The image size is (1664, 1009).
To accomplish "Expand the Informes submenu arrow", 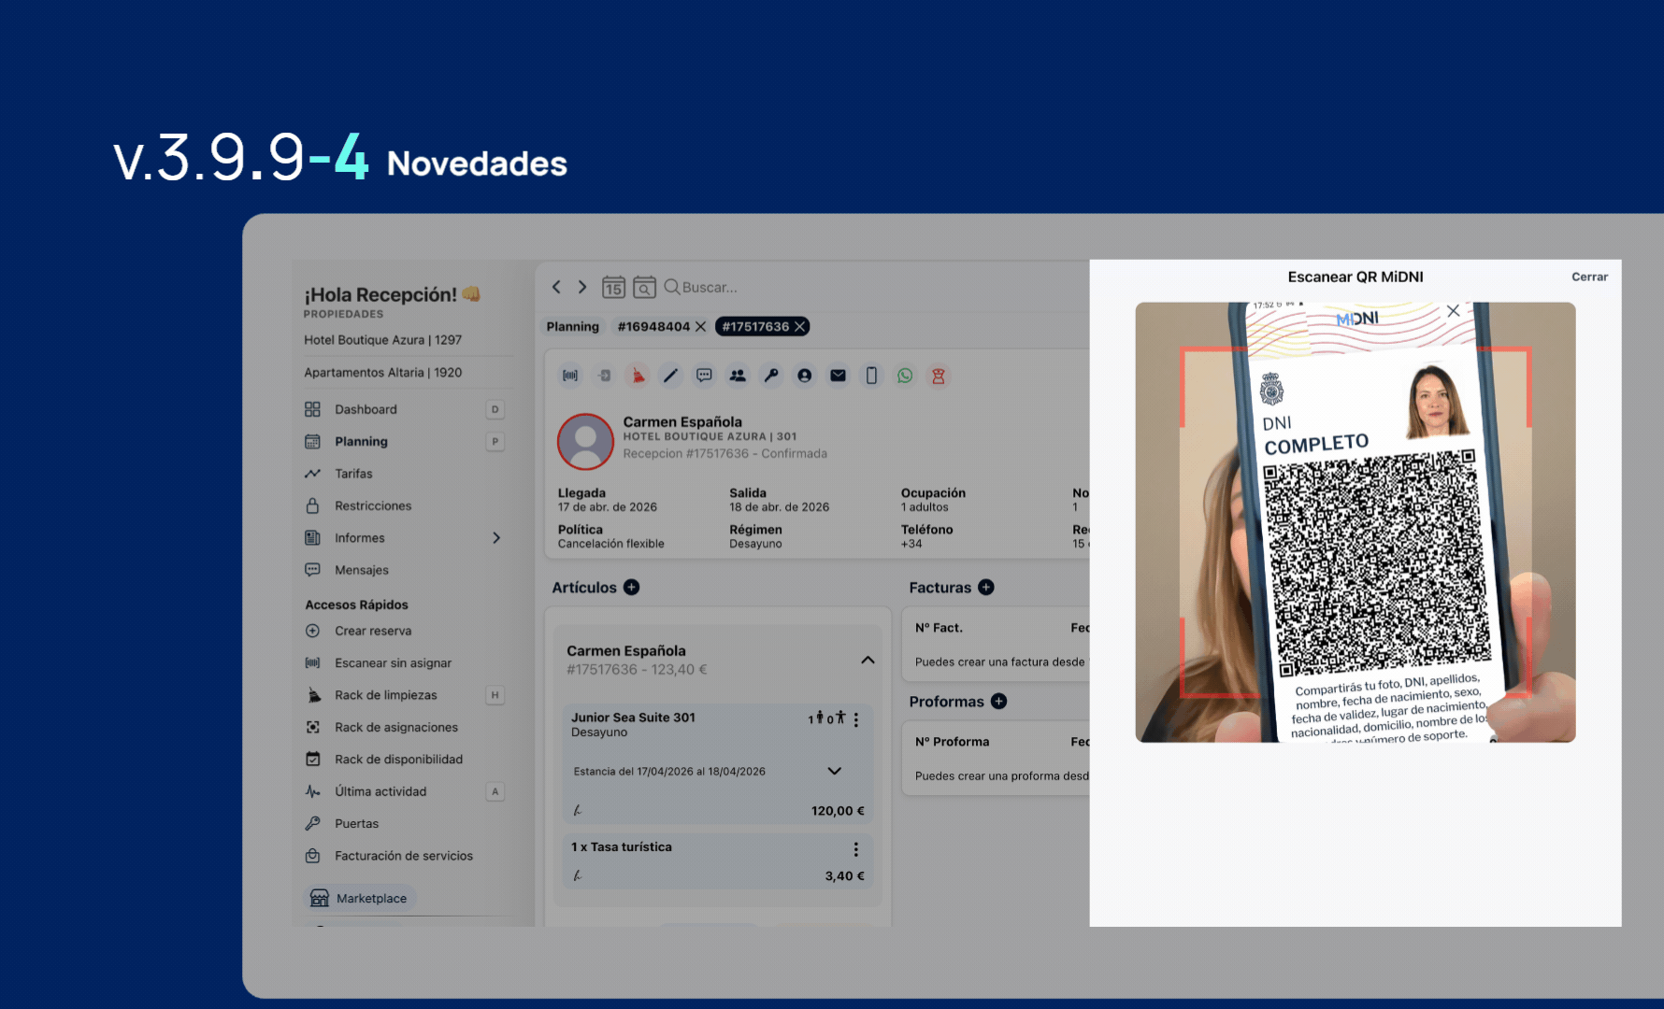I will pos(496,538).
